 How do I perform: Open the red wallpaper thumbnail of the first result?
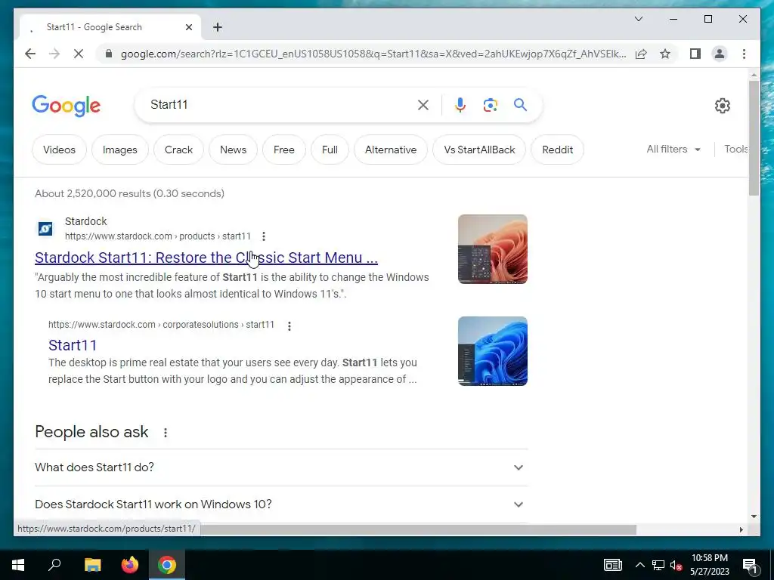click(x=493, y=249)
